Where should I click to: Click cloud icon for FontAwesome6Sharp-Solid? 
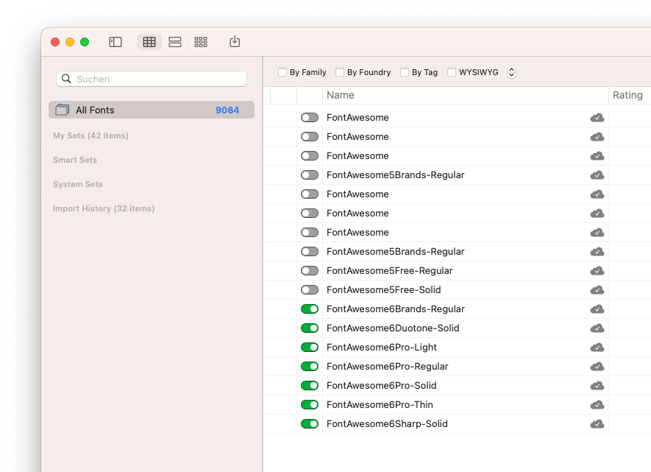coord(597,424)
